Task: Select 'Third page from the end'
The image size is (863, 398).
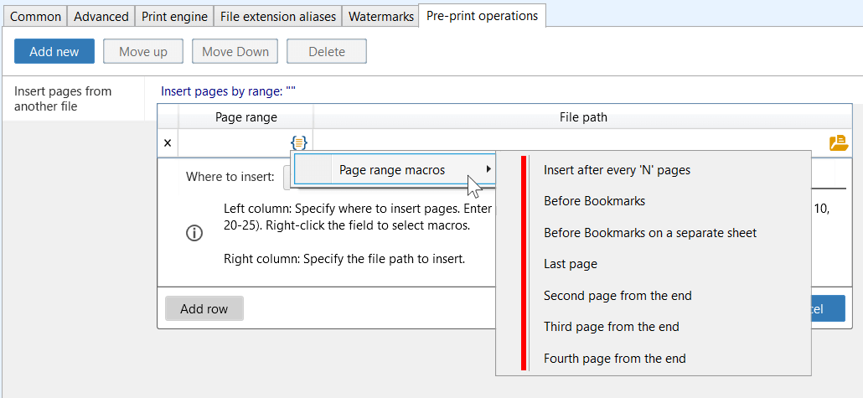Action: pyautogui.click(x=611, y=327)
